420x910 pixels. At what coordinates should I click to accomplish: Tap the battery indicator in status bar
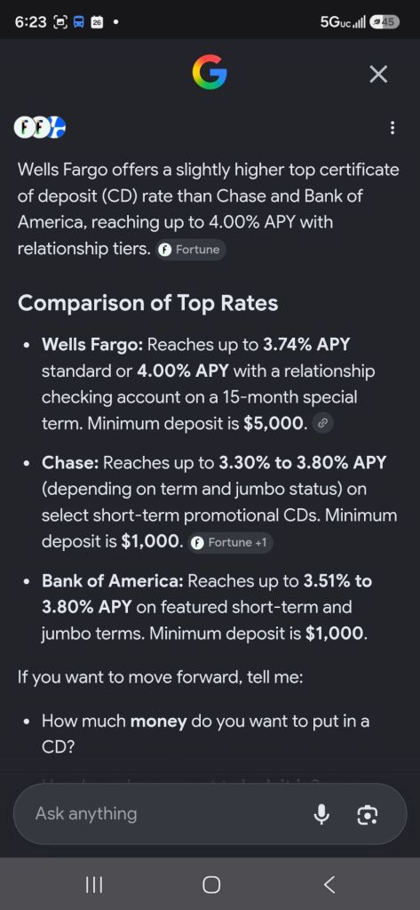[x=384, y=22]
